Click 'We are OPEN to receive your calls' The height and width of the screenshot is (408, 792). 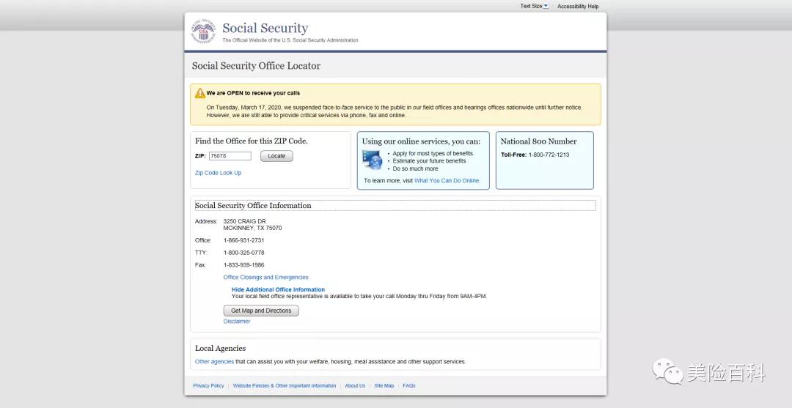(253, 93)
